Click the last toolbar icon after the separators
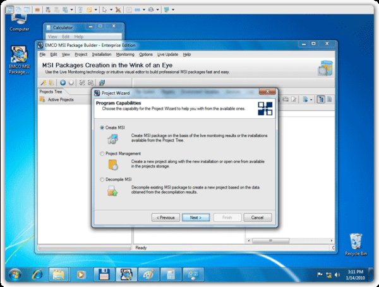 pyautogui.click(x=102, y=83)
